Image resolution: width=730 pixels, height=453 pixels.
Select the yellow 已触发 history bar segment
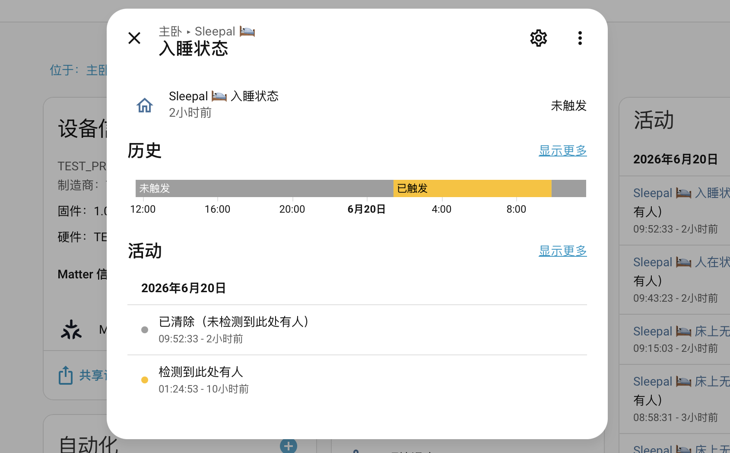473,188
